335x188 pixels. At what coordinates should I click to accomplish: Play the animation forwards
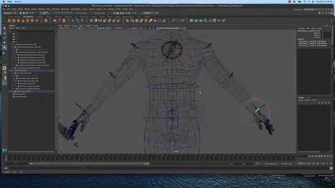(x=322, y=157)
